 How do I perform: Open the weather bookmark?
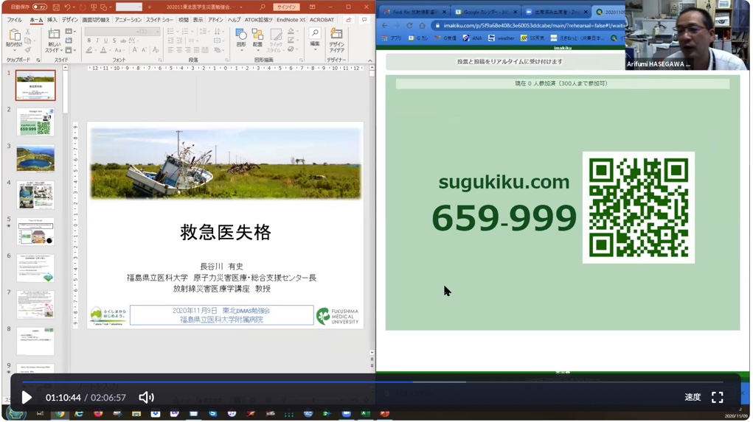[502, 38]
